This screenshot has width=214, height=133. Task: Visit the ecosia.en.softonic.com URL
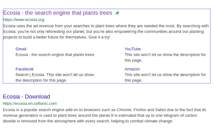(30, 103)
